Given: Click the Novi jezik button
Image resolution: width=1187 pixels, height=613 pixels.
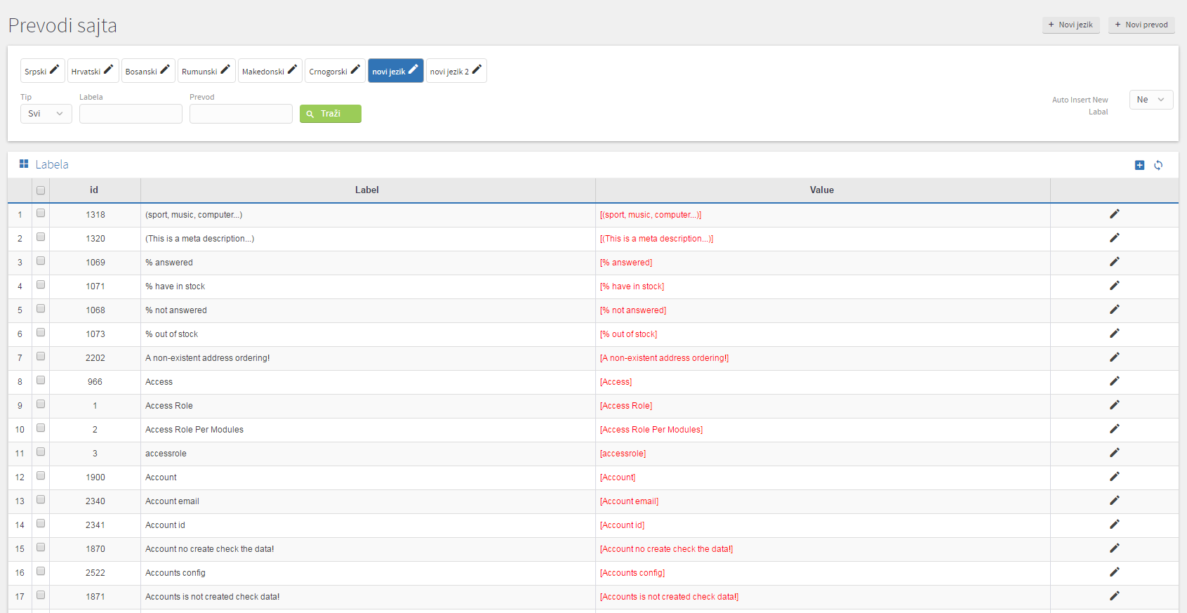Looking at the screenshot, I should click(1071, 25).
